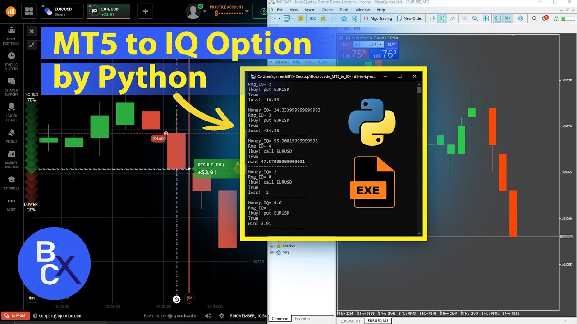Open the MT5 VPS cloud icon
This screenshot has height=324, width=577.
(x=344, y=18)
